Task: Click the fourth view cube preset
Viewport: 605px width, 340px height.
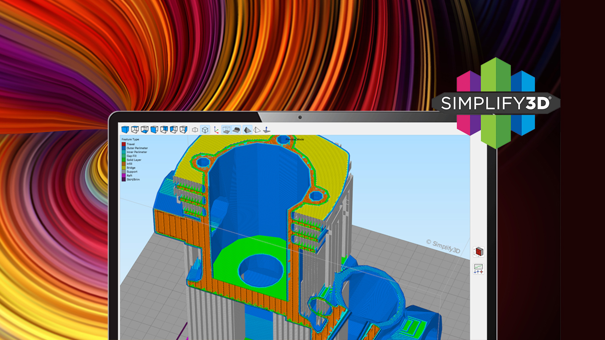Action: pos(154,130)
